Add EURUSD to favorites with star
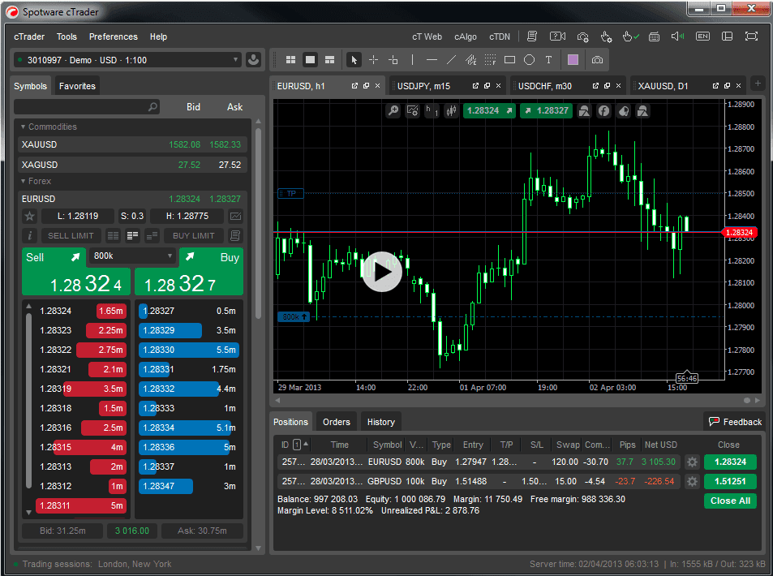 [x=30, y=216]
